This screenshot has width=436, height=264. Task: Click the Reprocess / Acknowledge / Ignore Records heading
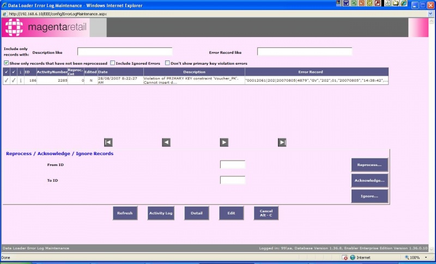pyautogui.click(x=60, y=154)
